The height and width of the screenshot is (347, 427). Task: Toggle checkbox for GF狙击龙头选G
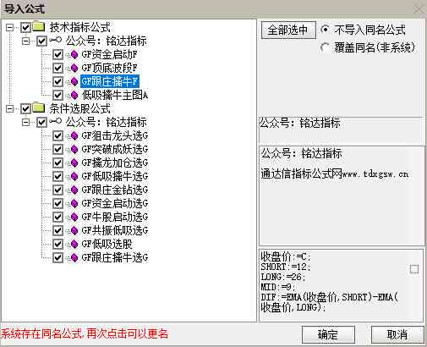click(57, 135)
